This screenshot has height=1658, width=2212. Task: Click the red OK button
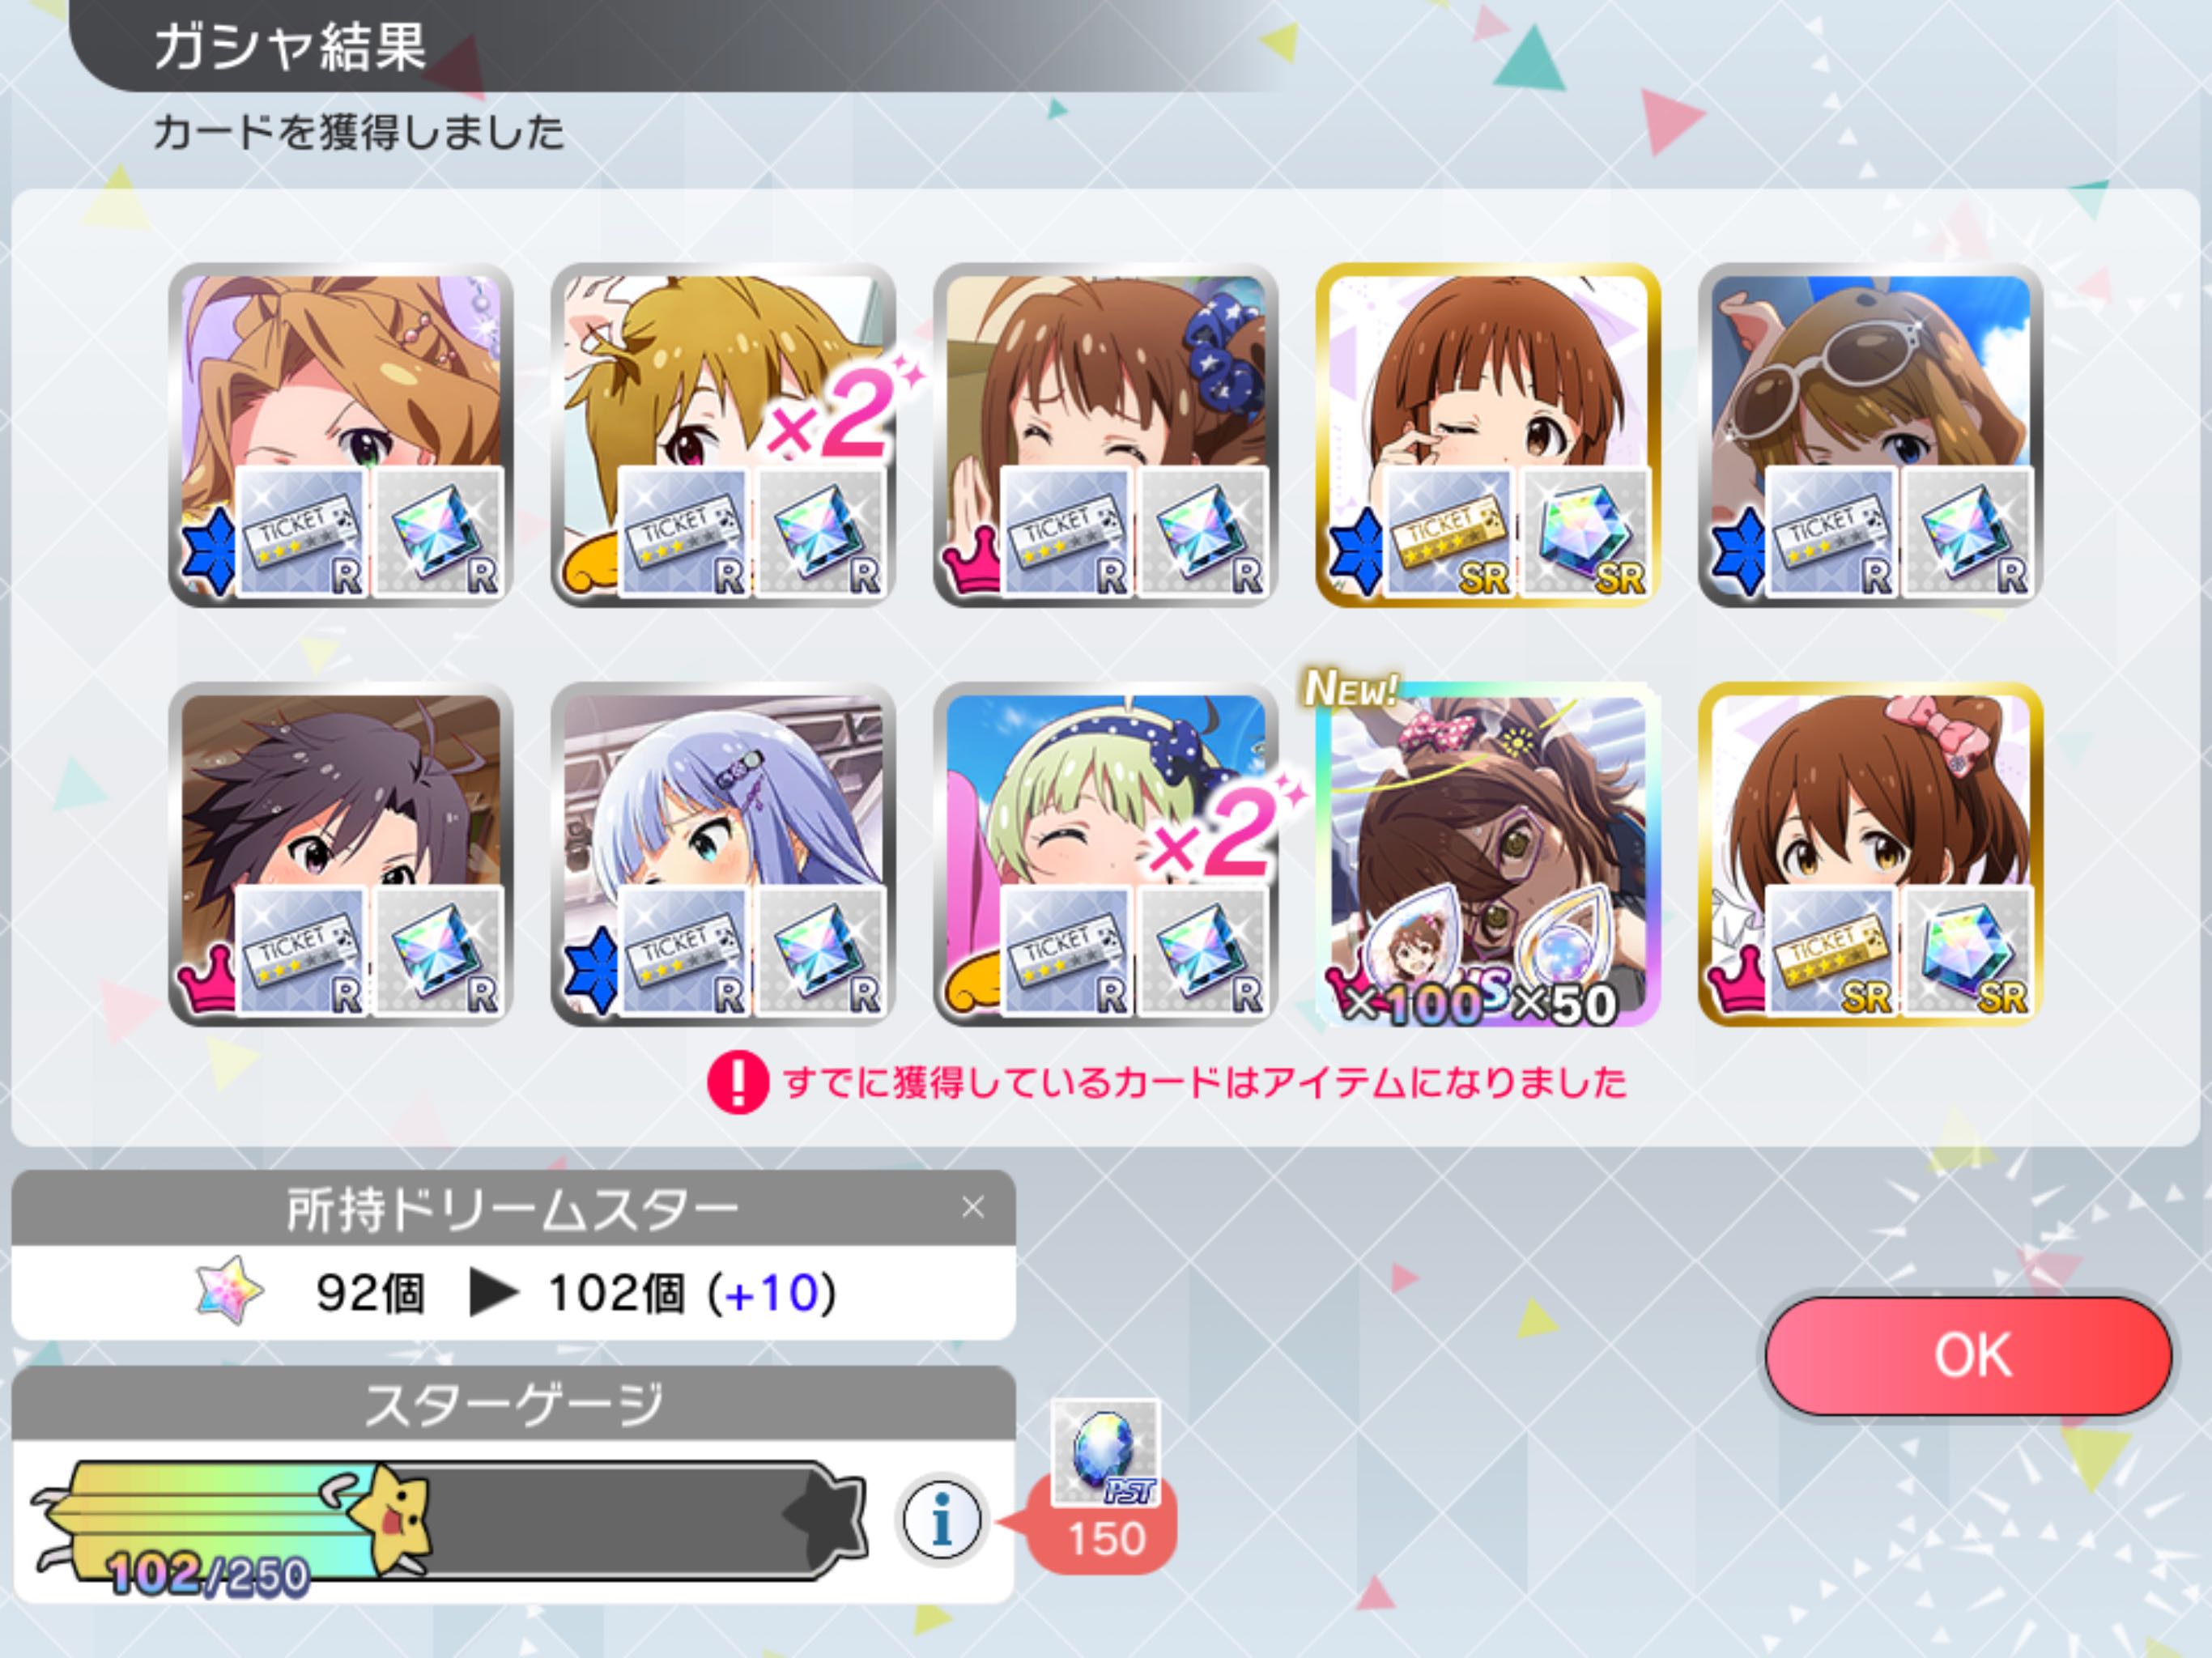pos(1968,1356)
